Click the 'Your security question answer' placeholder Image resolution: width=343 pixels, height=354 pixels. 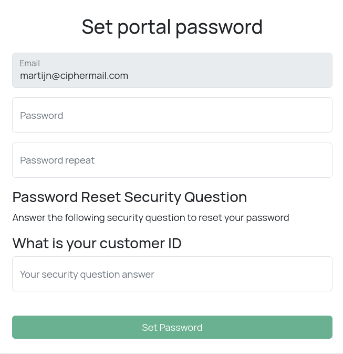point(87,274)
